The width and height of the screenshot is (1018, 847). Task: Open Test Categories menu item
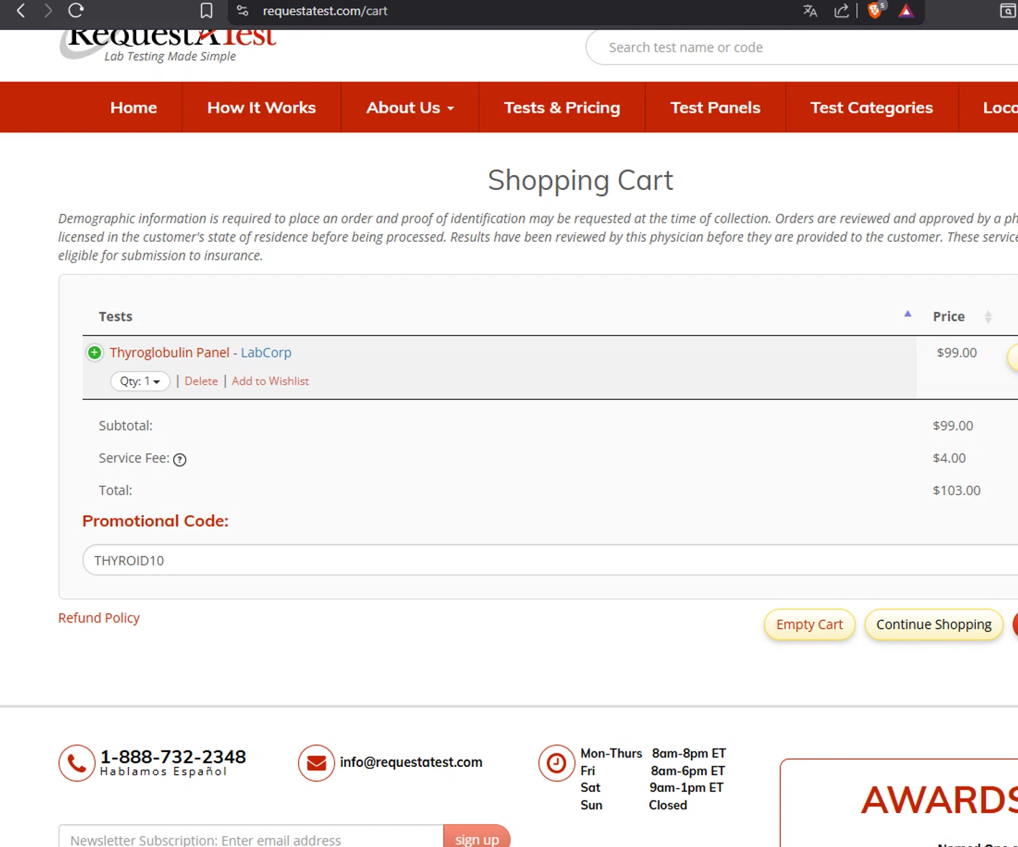point(871,107)
